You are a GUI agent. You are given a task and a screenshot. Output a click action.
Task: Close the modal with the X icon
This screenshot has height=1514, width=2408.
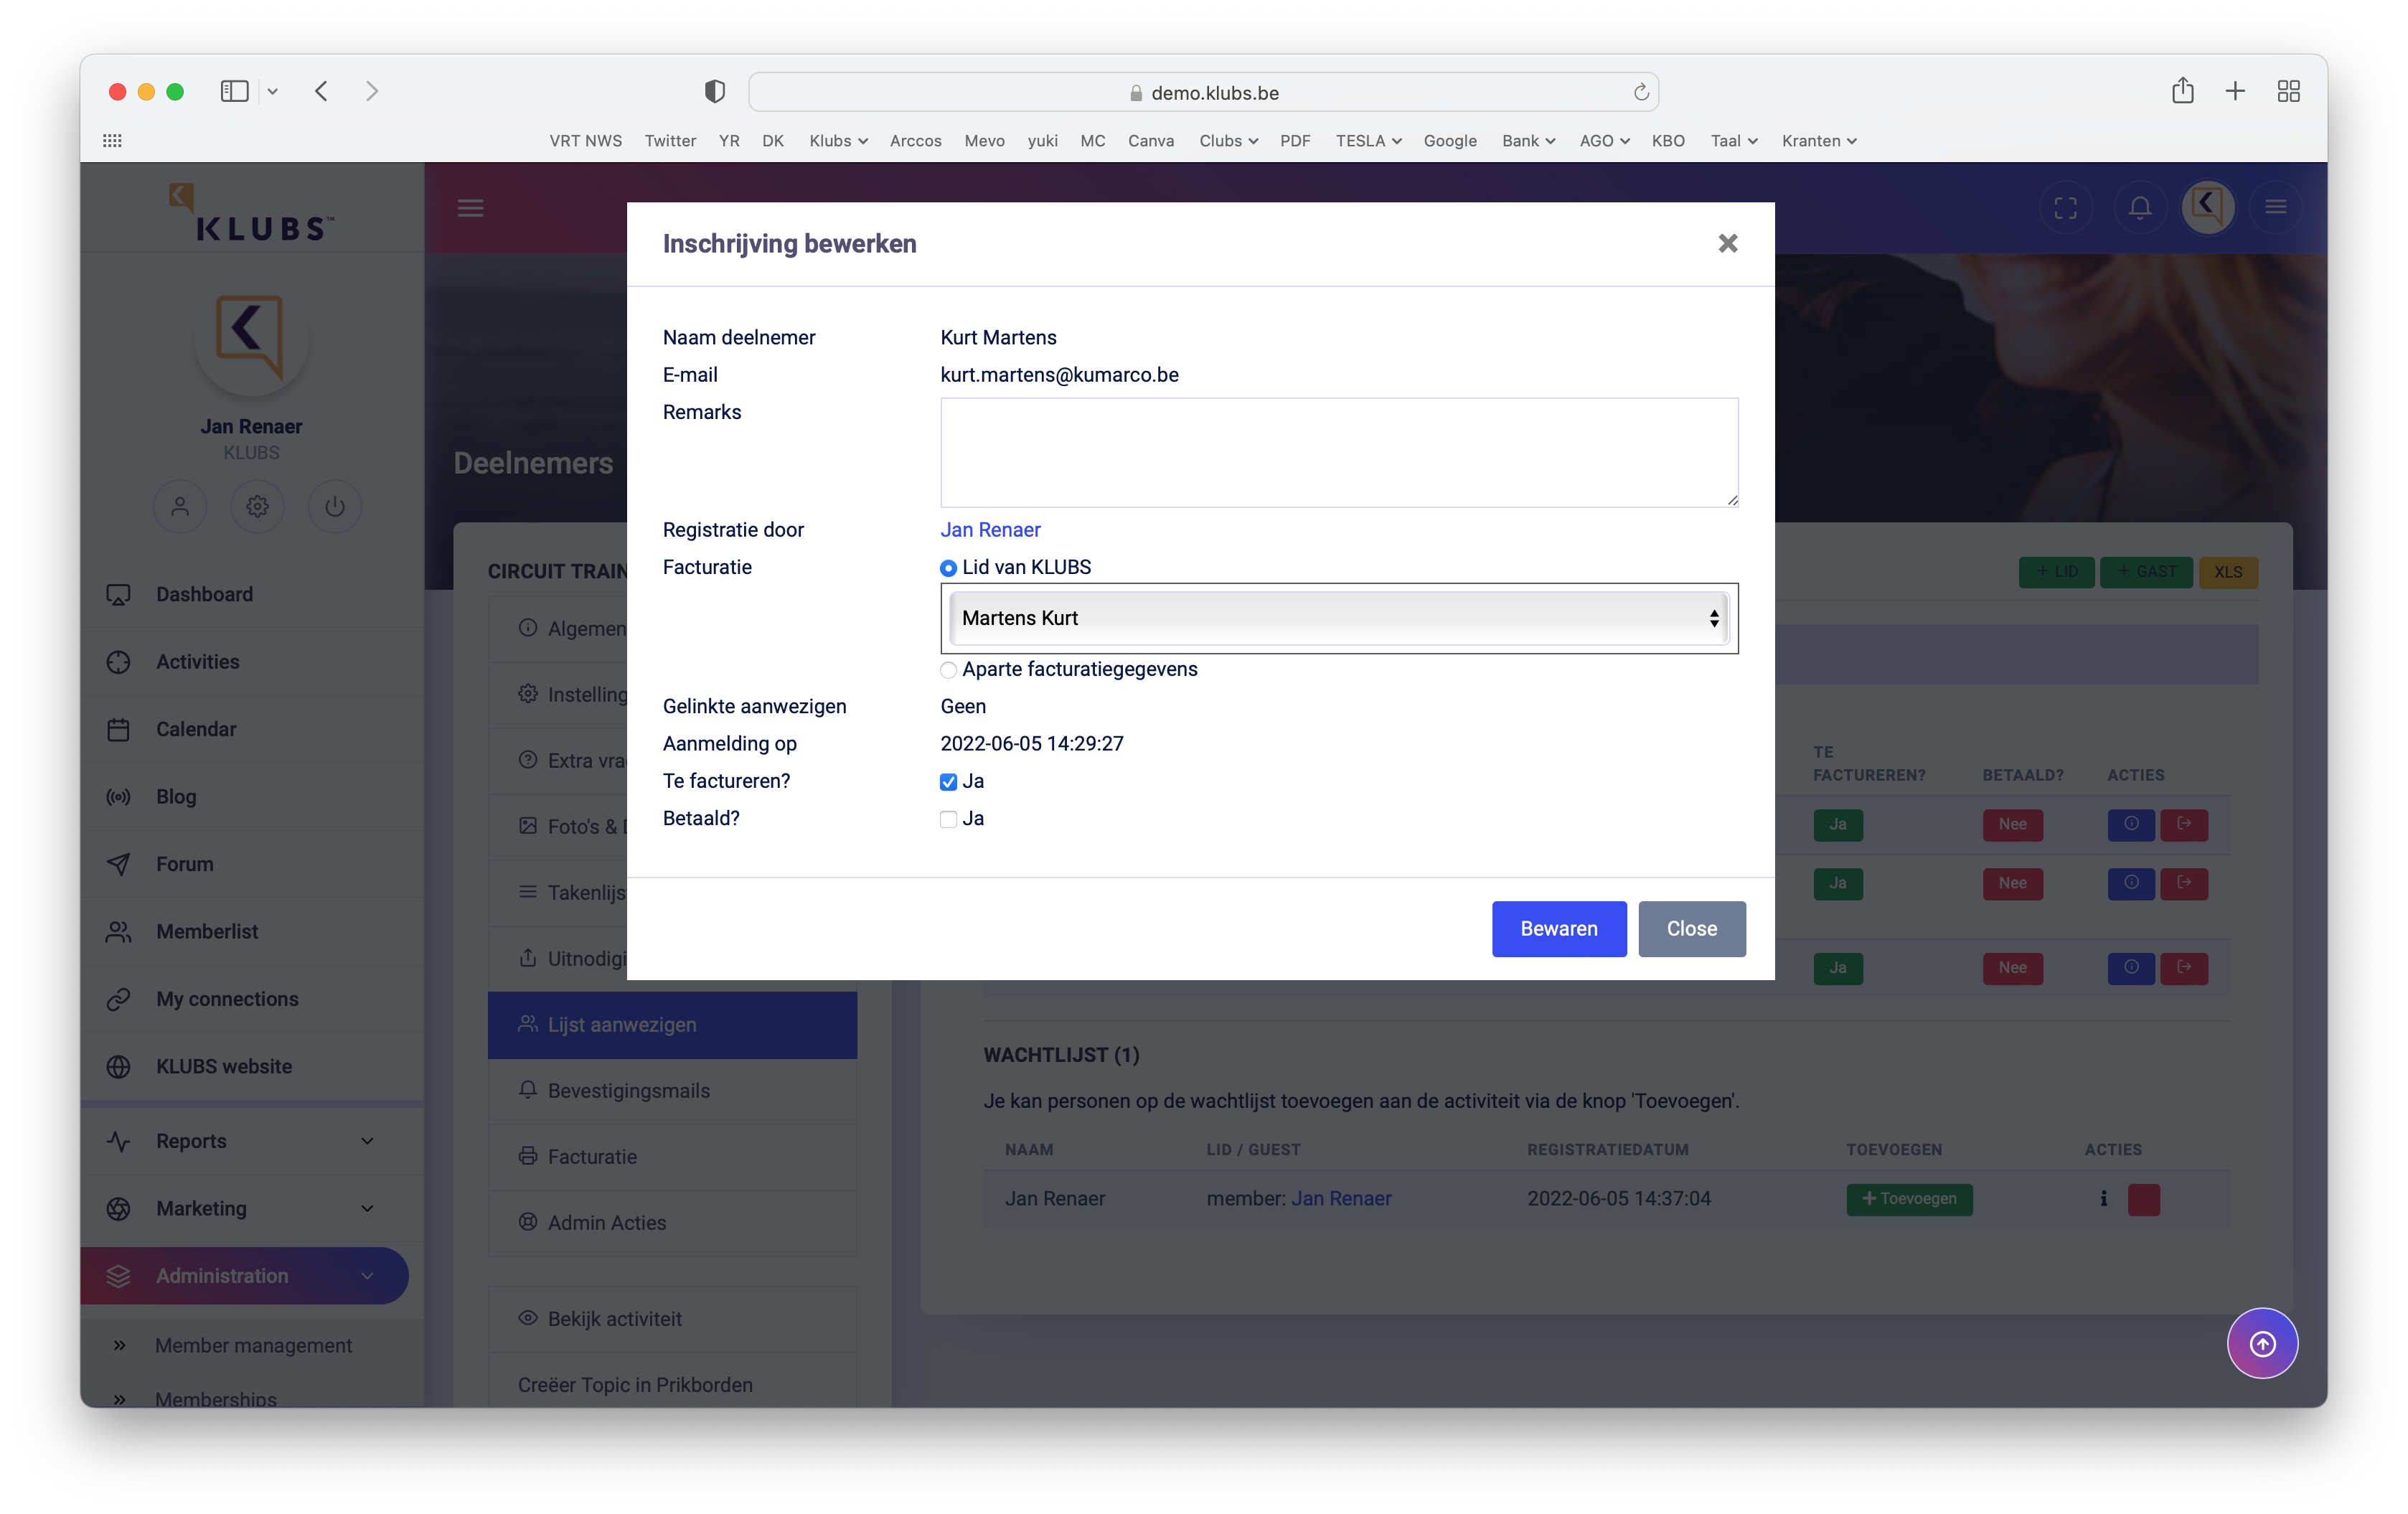pyautogui.click(x=1727, y=243)
